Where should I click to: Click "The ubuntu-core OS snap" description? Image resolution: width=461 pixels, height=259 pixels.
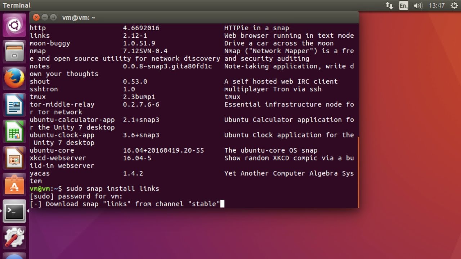click(x=271, y=150)
